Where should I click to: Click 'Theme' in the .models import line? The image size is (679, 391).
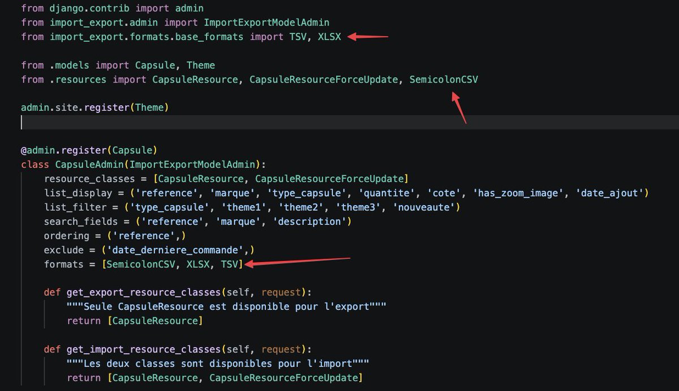click(201, 65)
